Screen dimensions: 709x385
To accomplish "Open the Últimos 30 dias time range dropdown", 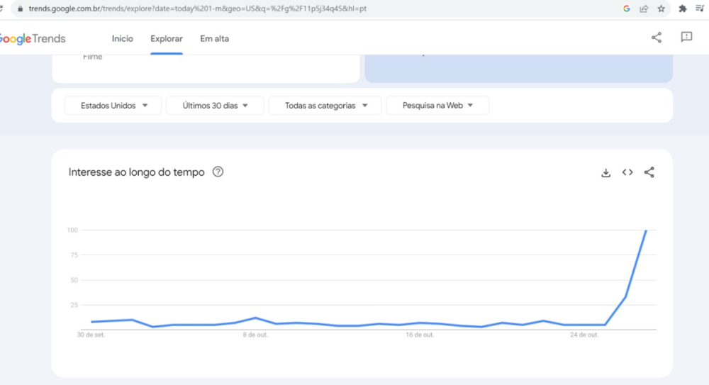I will [x=215, y=106].
